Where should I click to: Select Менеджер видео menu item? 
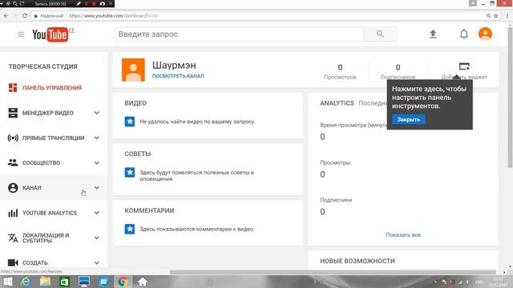[48, 113]
